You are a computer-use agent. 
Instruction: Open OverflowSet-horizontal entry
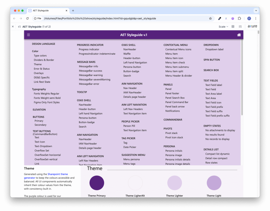[47, 155]
